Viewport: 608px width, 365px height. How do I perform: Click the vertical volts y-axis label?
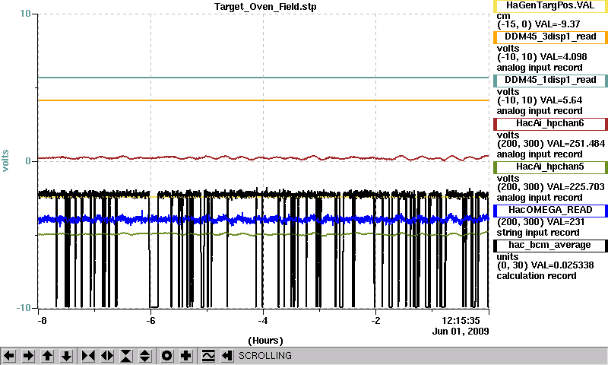5,160
